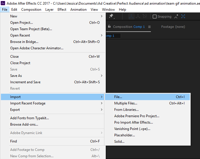Expand the Save As submenu

tap(53, 76)
